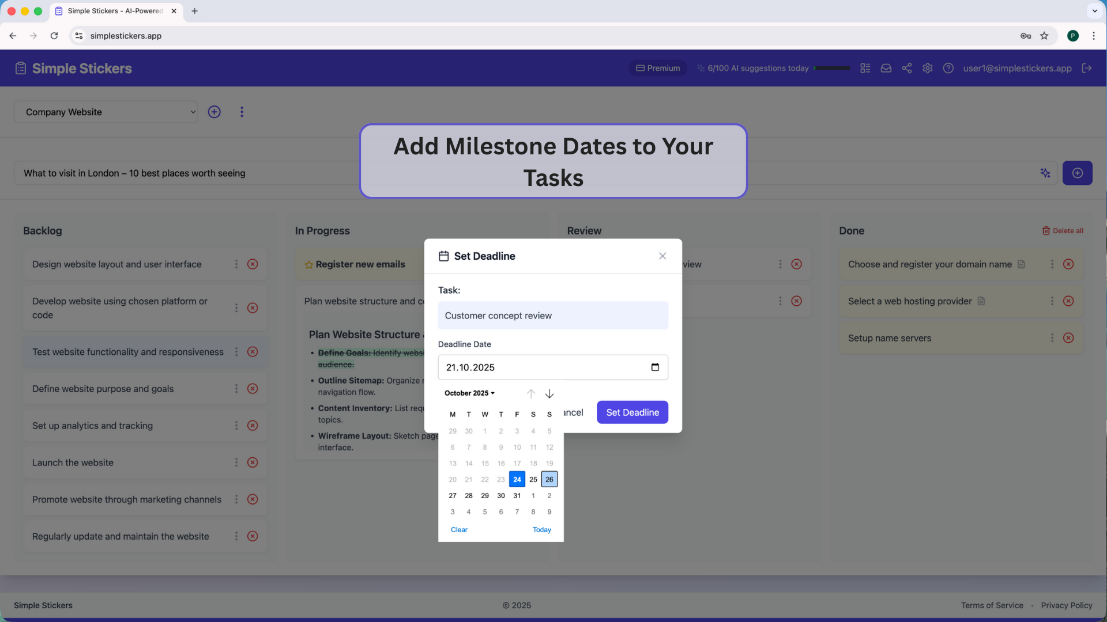
Task: Click the share icon in header
Action: [906, 68]
